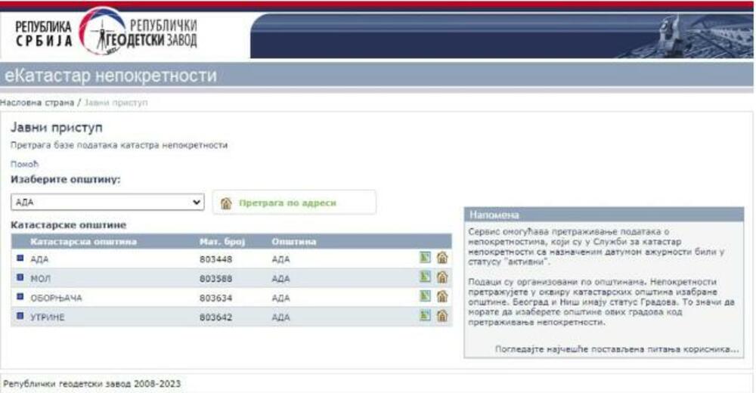
Task: Click registry number 803634
Action: [x=215, y=298]
